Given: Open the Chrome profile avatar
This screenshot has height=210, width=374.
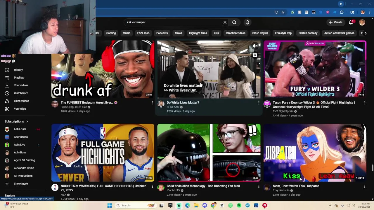Looking at the screenshot, I should click(363, 12).
